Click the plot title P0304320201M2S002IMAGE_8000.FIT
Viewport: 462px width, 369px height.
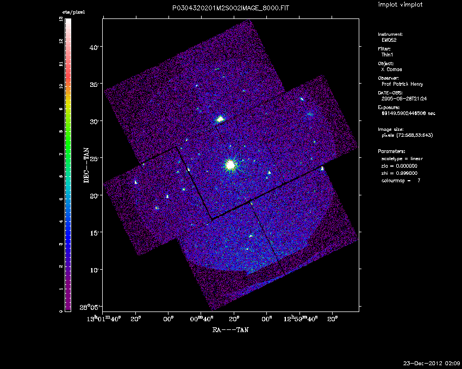pos(230,8)
